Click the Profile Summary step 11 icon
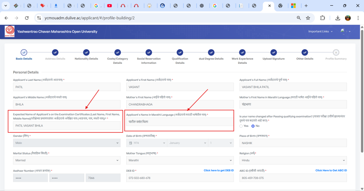This screenshot has width=364, height=191. click(336, 52)
